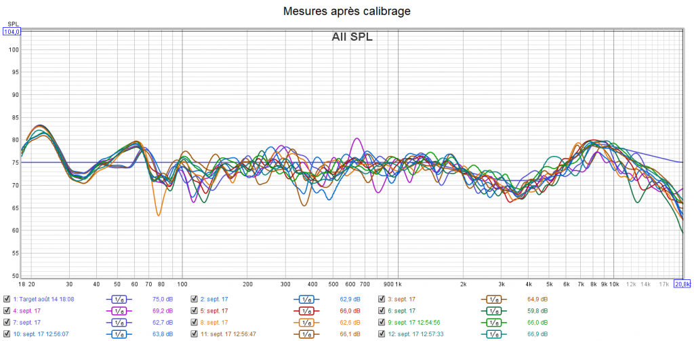
Task: Click the SPL axis label at top left
Action: pos(12,24)
